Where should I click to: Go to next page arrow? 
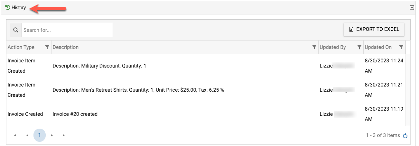[52, 135]
